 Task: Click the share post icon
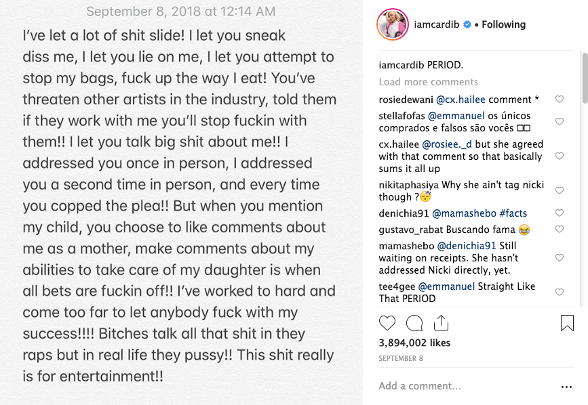(441, 323)
